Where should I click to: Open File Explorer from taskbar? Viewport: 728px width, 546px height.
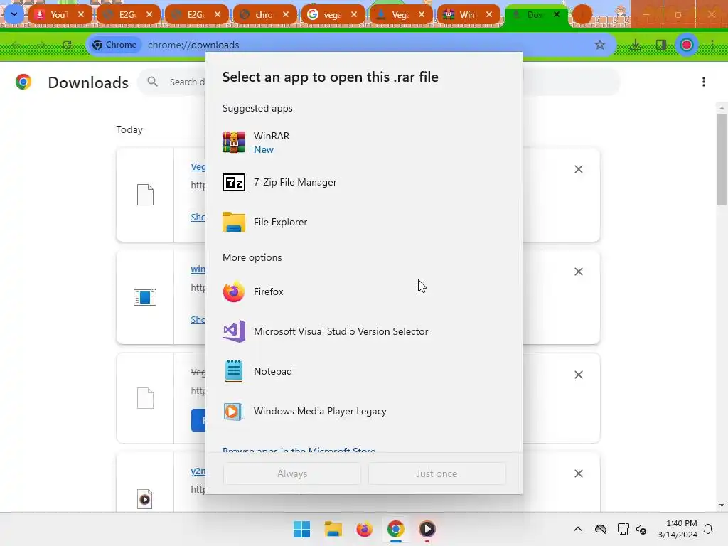click(x=333, y=529)
